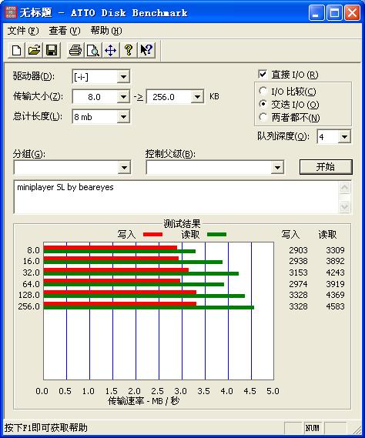Open the 查看 menu

click(65, 31)
